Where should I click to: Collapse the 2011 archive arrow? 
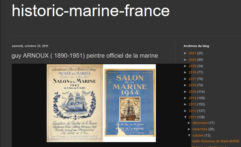[x=185, y=117]
